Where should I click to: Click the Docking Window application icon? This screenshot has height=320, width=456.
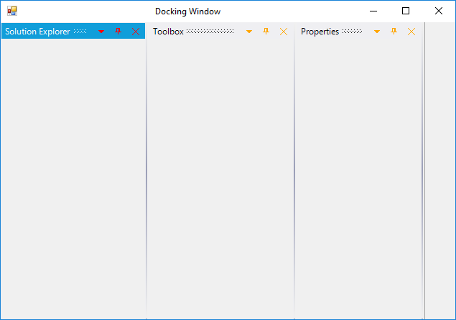click(12, 11)
